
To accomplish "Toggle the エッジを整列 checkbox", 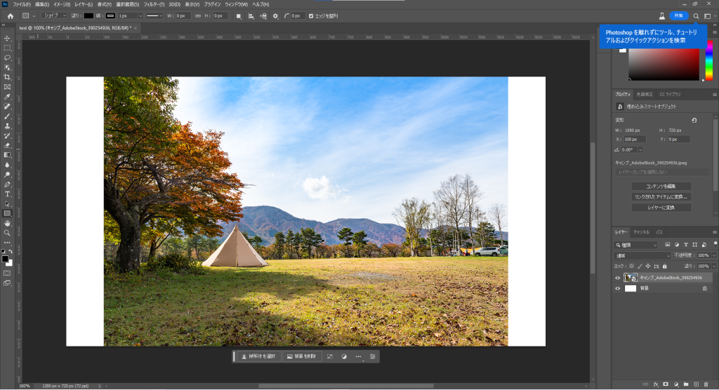I will point(312,15).
